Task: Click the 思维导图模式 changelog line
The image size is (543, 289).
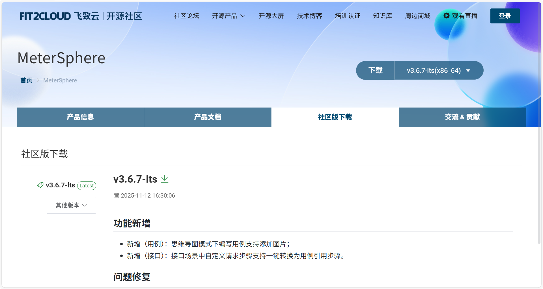Action: click(x=208, y=244)
